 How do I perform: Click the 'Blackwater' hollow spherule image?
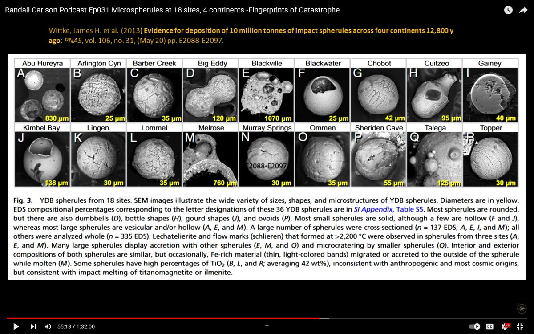323,95
